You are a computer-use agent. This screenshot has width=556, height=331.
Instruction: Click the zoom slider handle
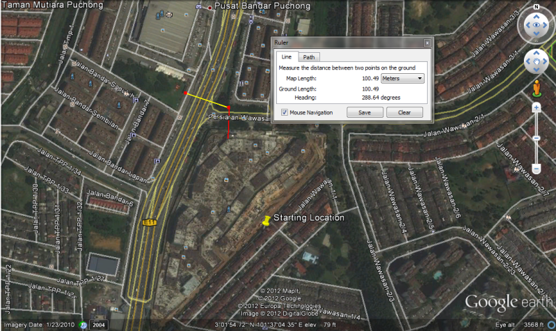(x=537, y=138)
